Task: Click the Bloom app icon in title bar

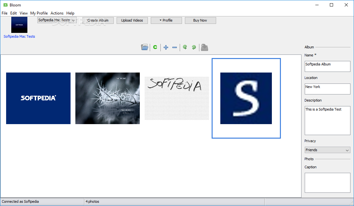Action: pyautogui.click(x=6, y=5)
